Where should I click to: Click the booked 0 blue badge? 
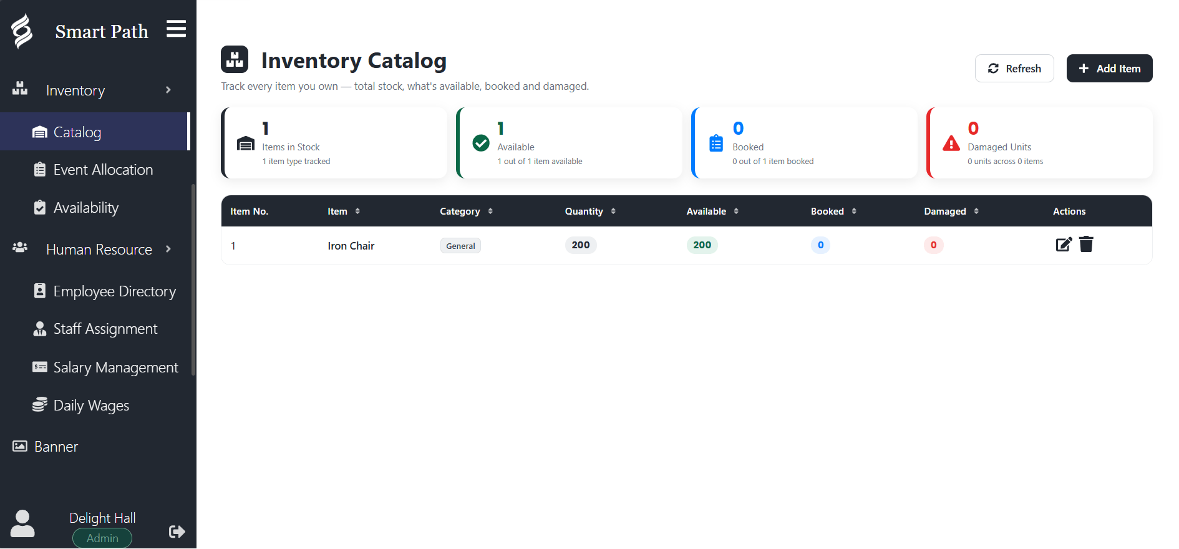point(820,245)
